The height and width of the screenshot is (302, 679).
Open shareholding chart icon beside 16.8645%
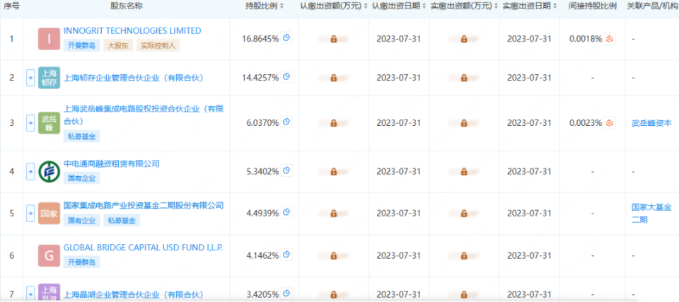tap(286, 38)
